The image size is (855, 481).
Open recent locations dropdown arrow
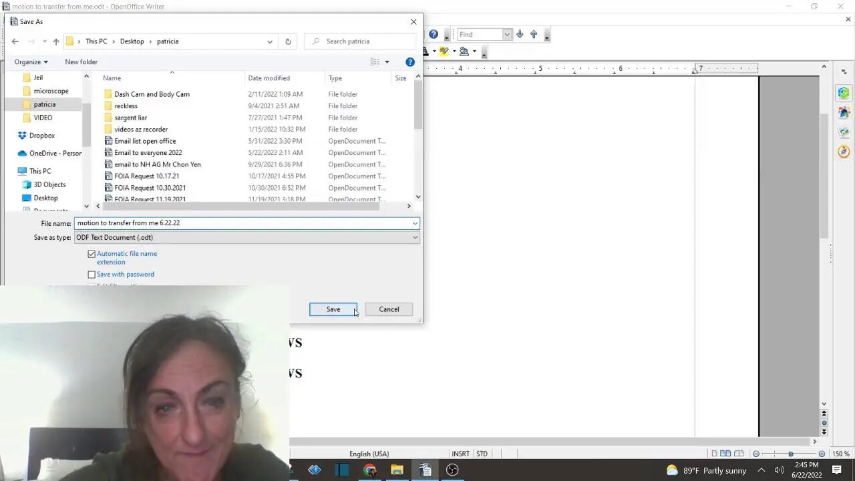point(44,41)
